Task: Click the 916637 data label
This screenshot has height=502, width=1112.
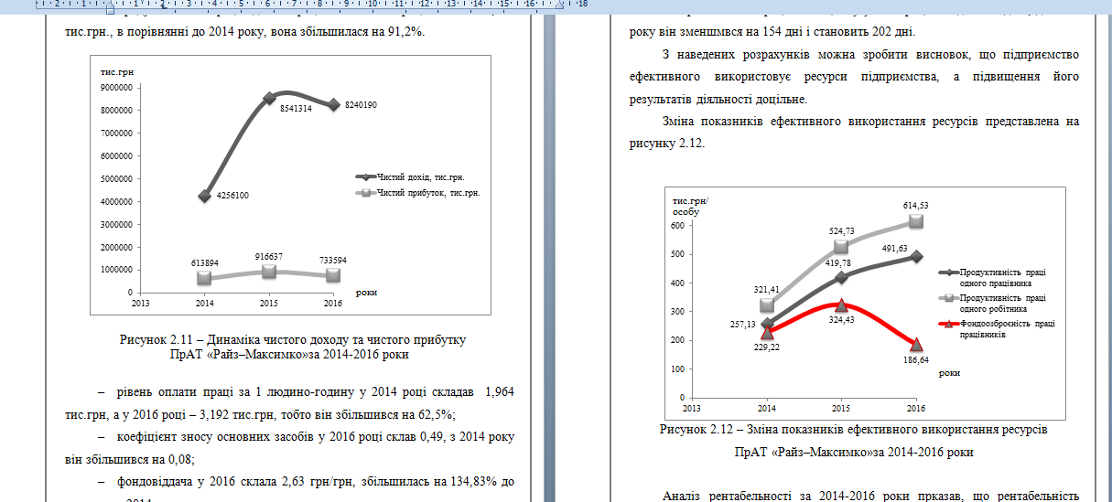Action: (x=270, y=257)
